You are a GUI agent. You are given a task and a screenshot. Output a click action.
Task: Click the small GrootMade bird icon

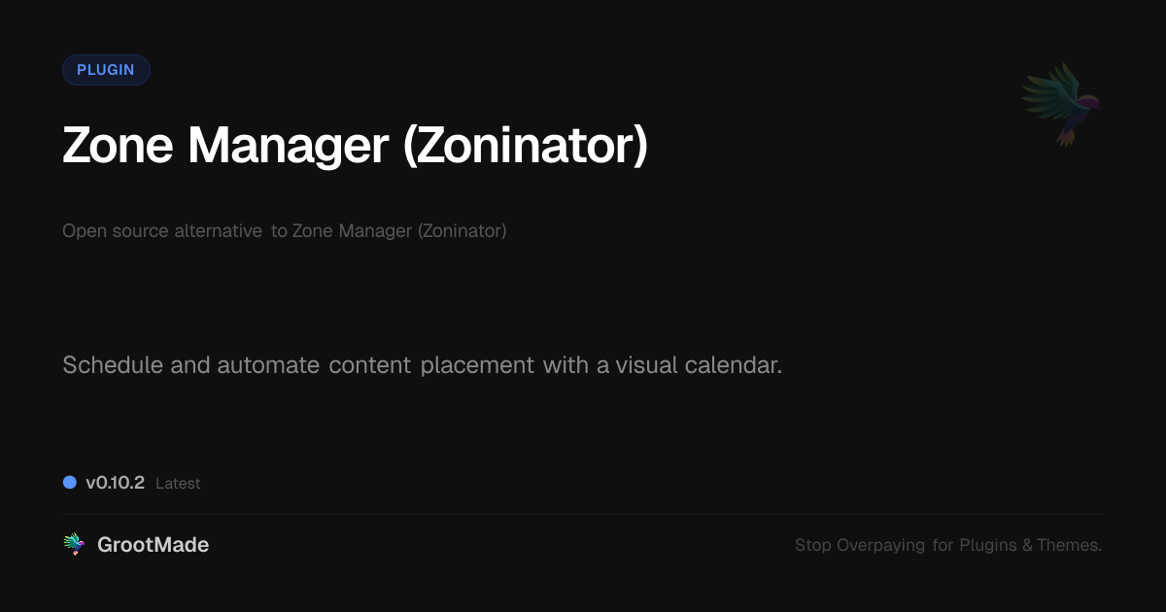74,545
